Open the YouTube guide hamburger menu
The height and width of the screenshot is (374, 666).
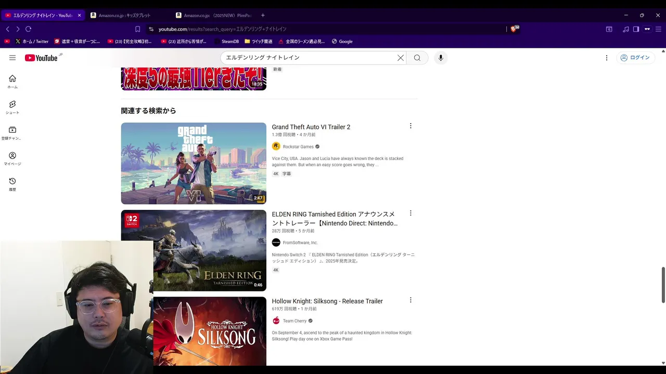tap(12, 58)
